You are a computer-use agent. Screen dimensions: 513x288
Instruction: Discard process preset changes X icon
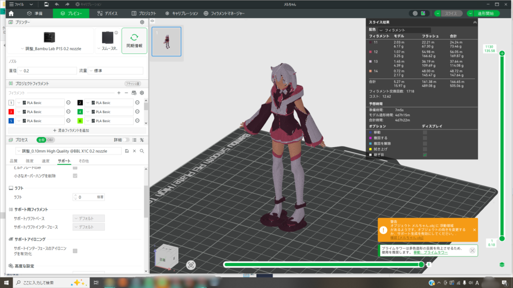coord(134,151)
